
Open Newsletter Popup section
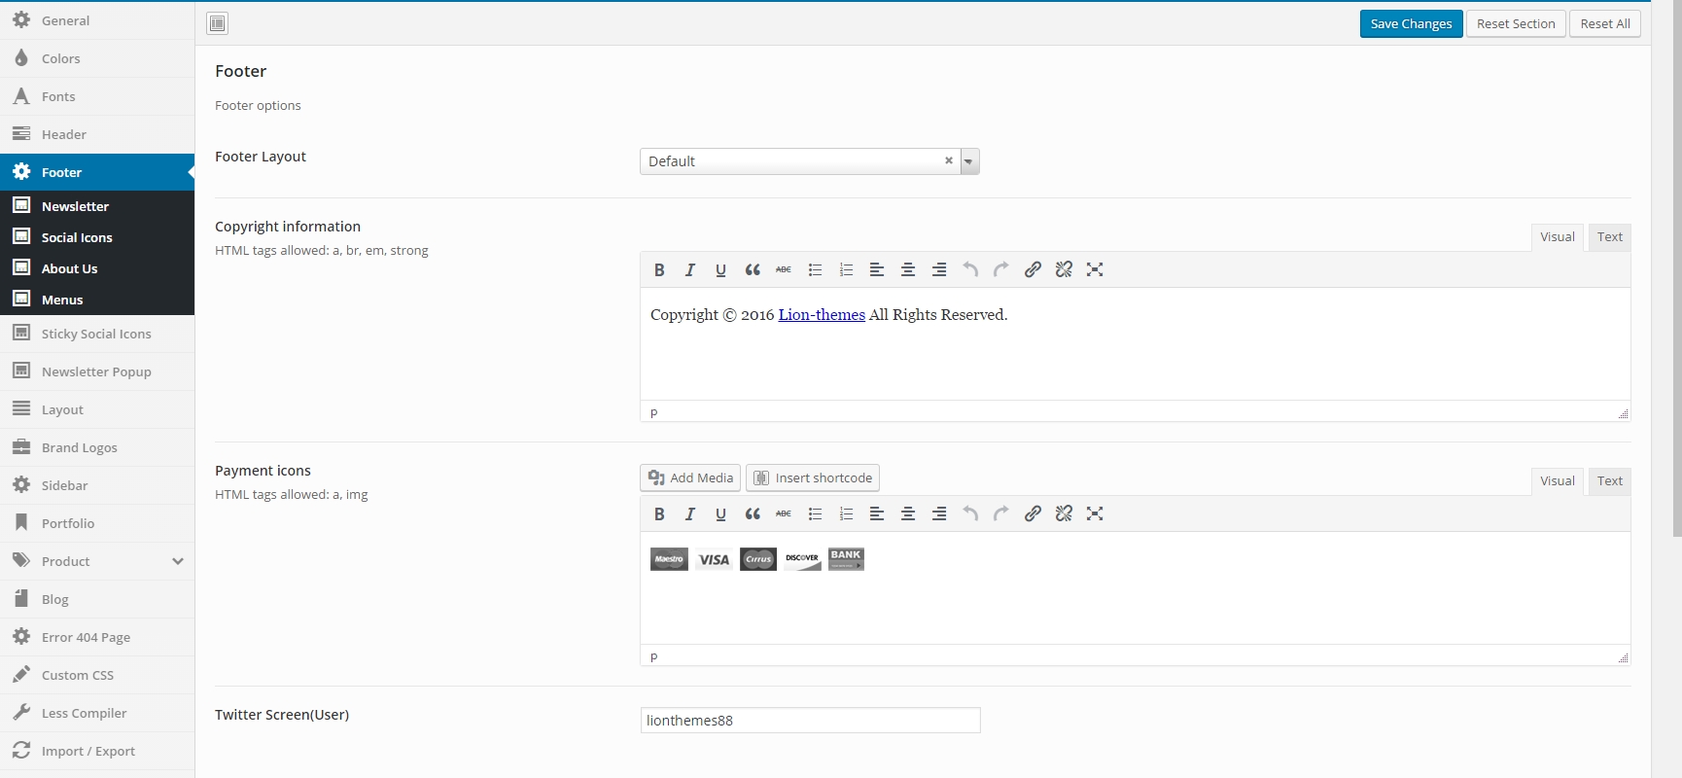(x=97, y=371)
